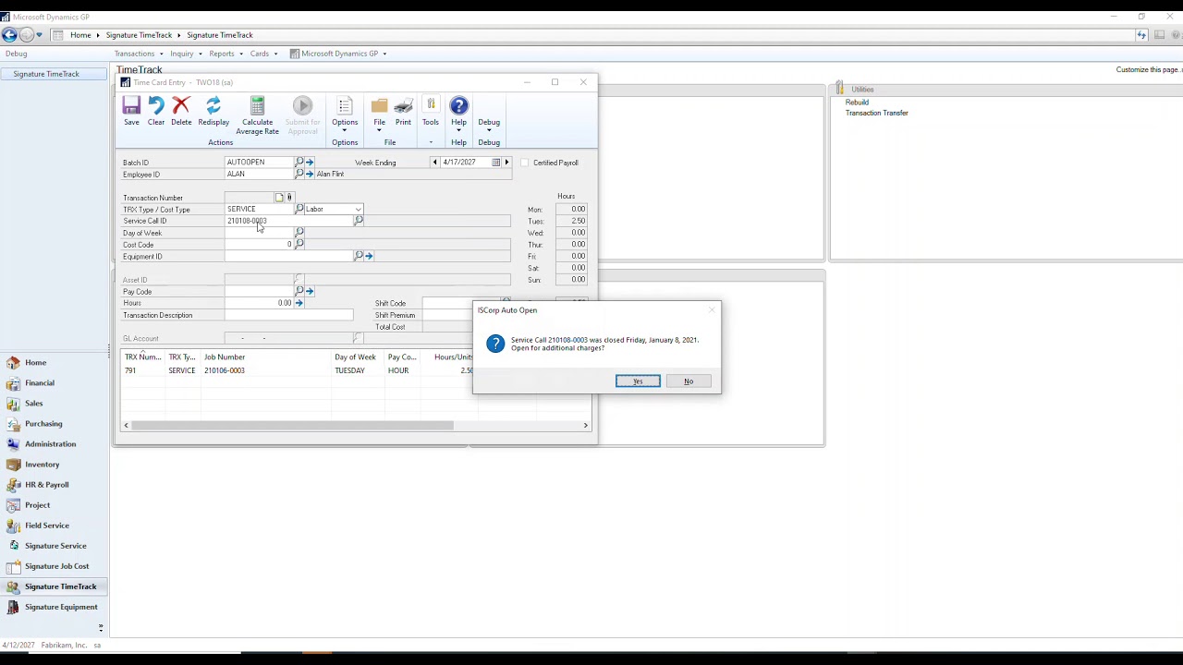Screen dimensions: 1183x665
Task: Open the Help question mark dropdown
Action: click(x=458, y=112)
